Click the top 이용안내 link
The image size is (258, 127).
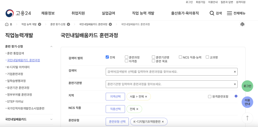tap(213, 2)
